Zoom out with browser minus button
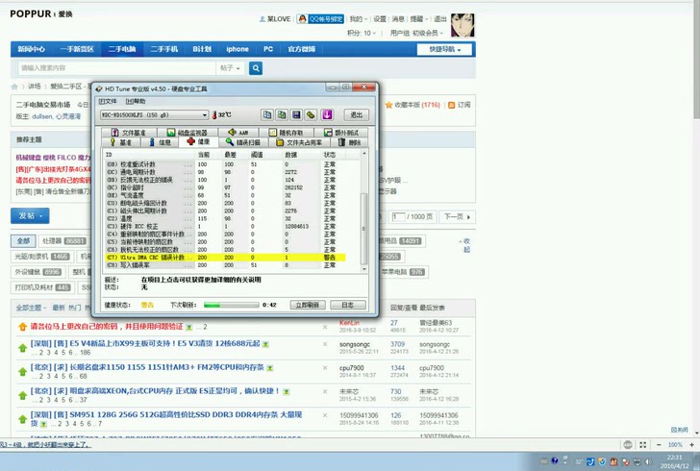Screen dimensions: 700x471 coord(659,445)
